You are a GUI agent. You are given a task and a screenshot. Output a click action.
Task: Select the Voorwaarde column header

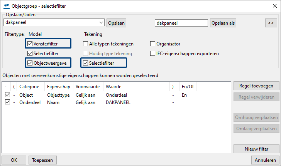pos(88,87)
